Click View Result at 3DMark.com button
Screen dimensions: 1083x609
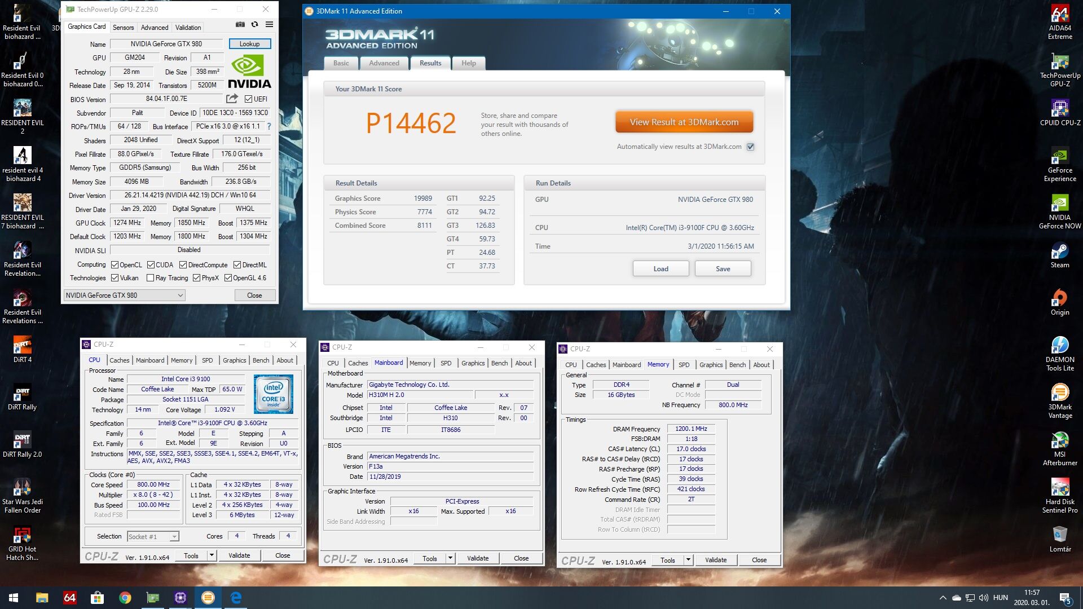(684, 122)
